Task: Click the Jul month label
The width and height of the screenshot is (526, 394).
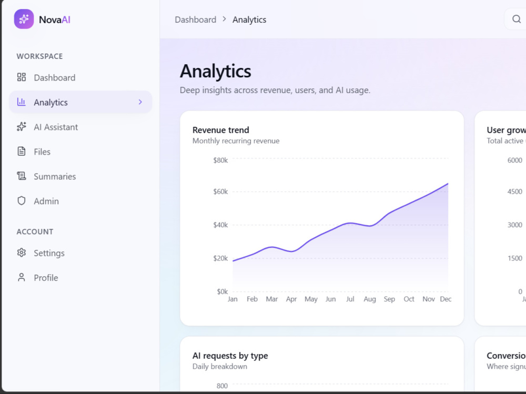Action: pyautogui.click(x=350, y=299)
